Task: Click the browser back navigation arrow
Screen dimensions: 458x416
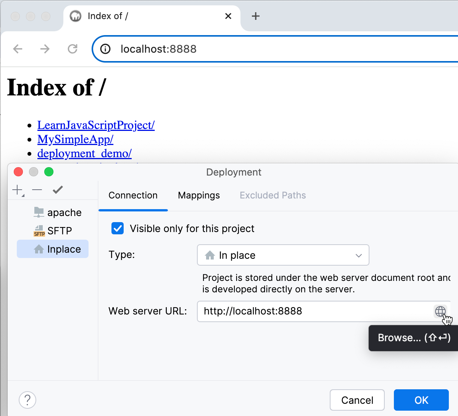Action: [18, 49]
